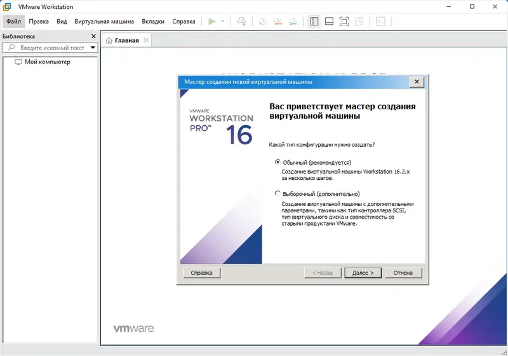
Task: Switch to the Главная tab
Action: point(126,41)
